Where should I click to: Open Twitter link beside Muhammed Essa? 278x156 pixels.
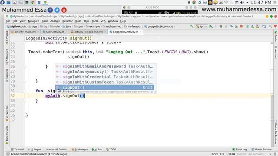pos(57,10)
